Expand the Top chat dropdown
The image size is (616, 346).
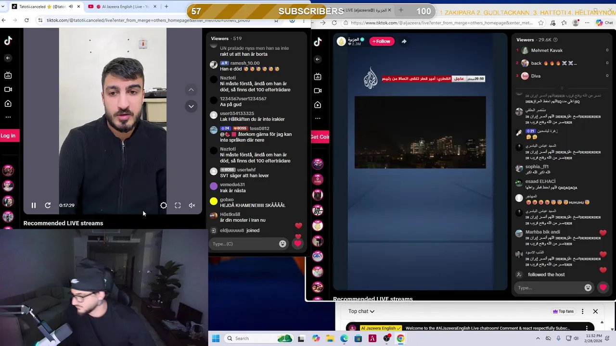(361, 311)
